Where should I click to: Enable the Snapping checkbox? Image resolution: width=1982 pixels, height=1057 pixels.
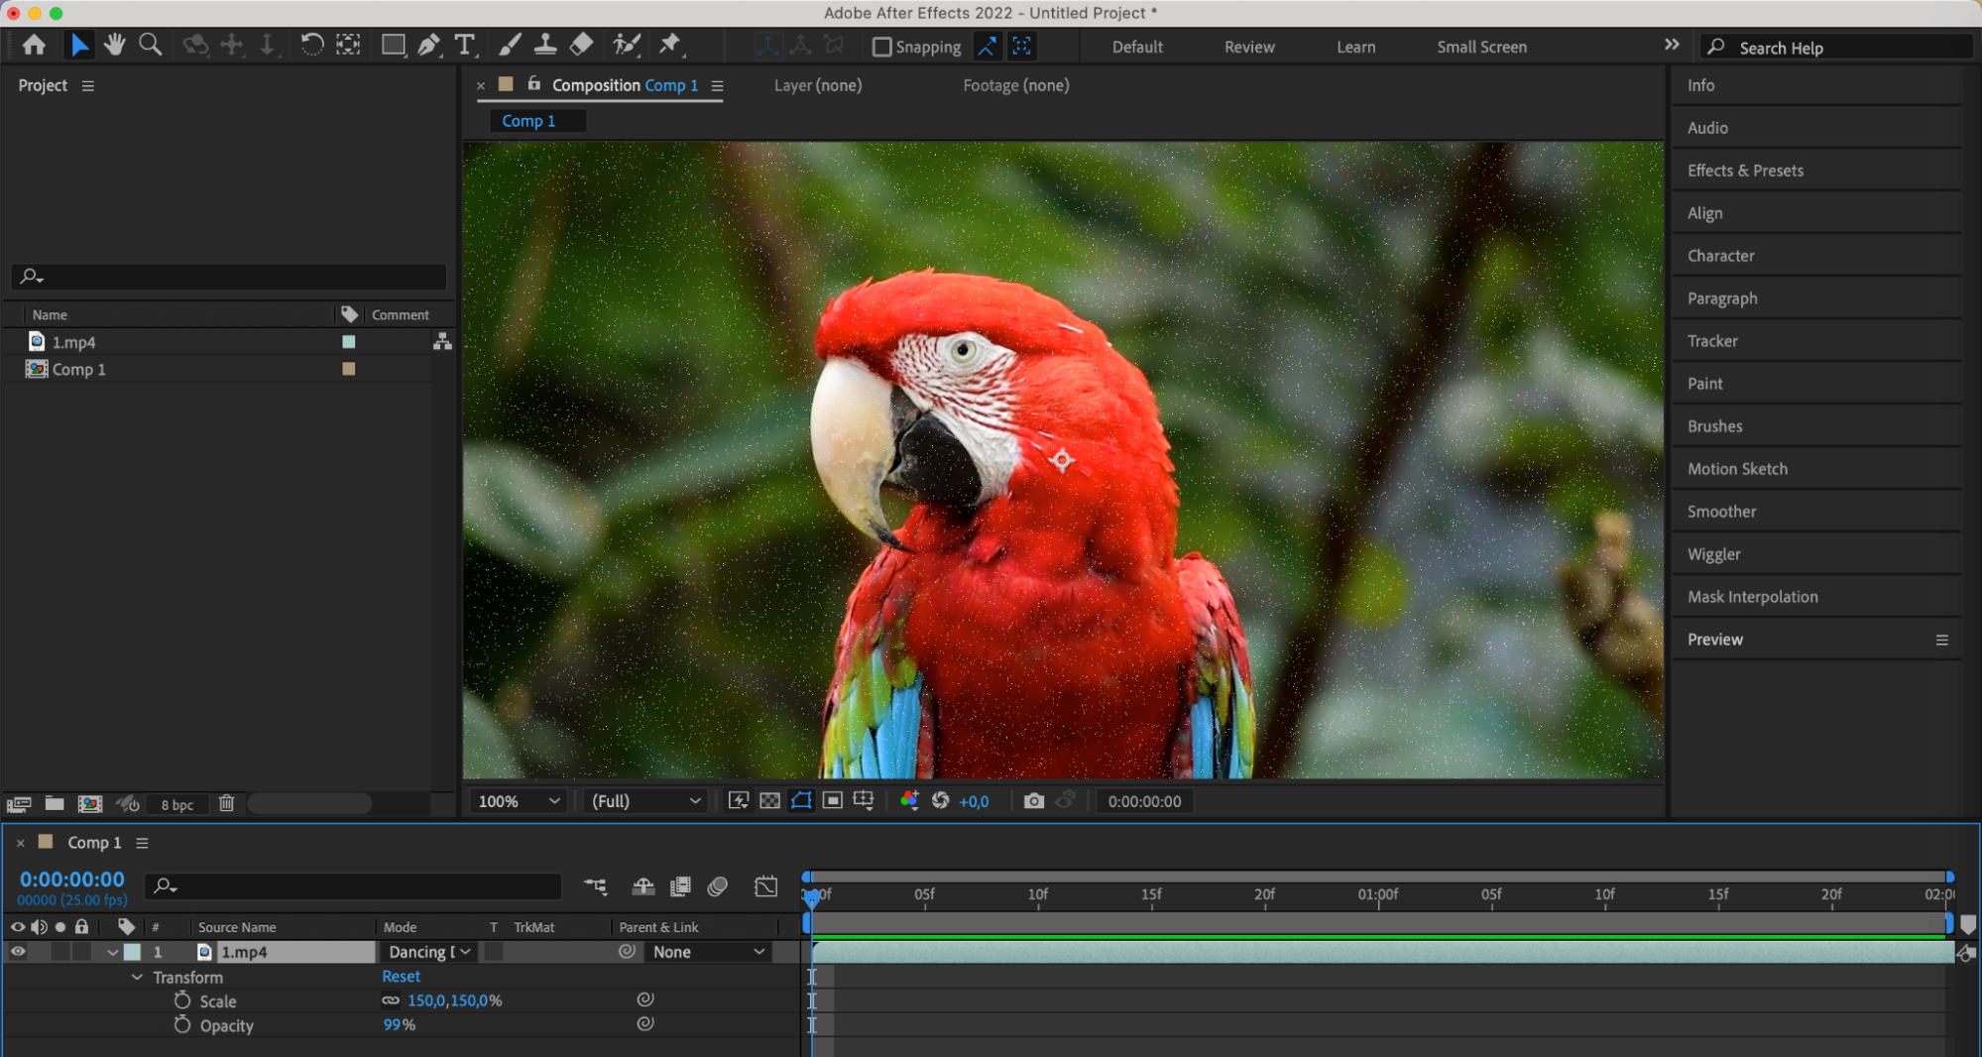point(881,47)
